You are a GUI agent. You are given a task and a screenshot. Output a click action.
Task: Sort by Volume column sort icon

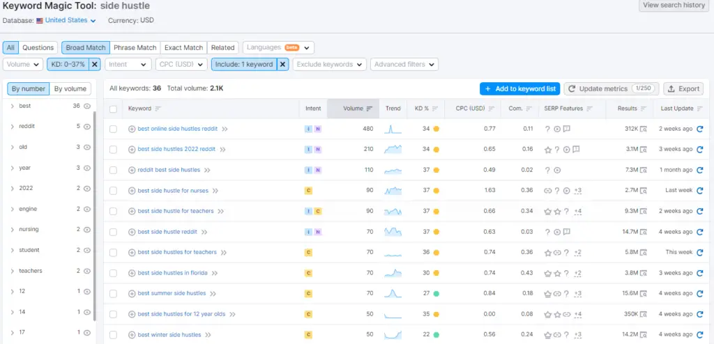(370, 109)
